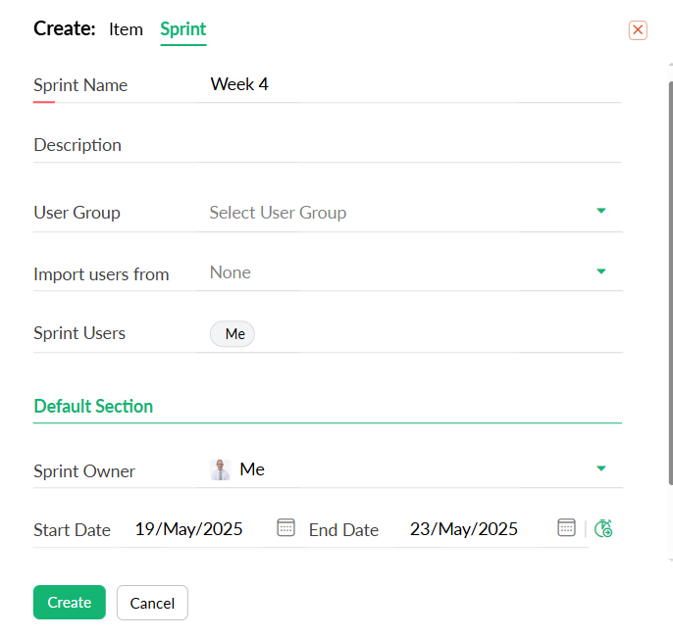Open the Sprint Owner dropdown arrow
673x639 pixels.
pyautogui.click(x=601, y=469)
